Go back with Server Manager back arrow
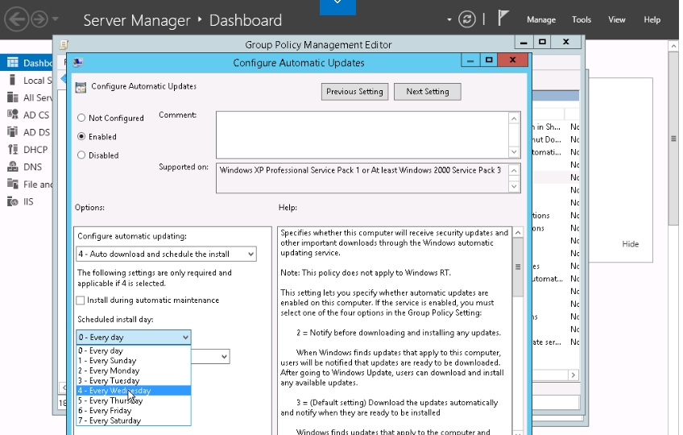The width and height of the screenshot is (683, 435). [17, 19]
